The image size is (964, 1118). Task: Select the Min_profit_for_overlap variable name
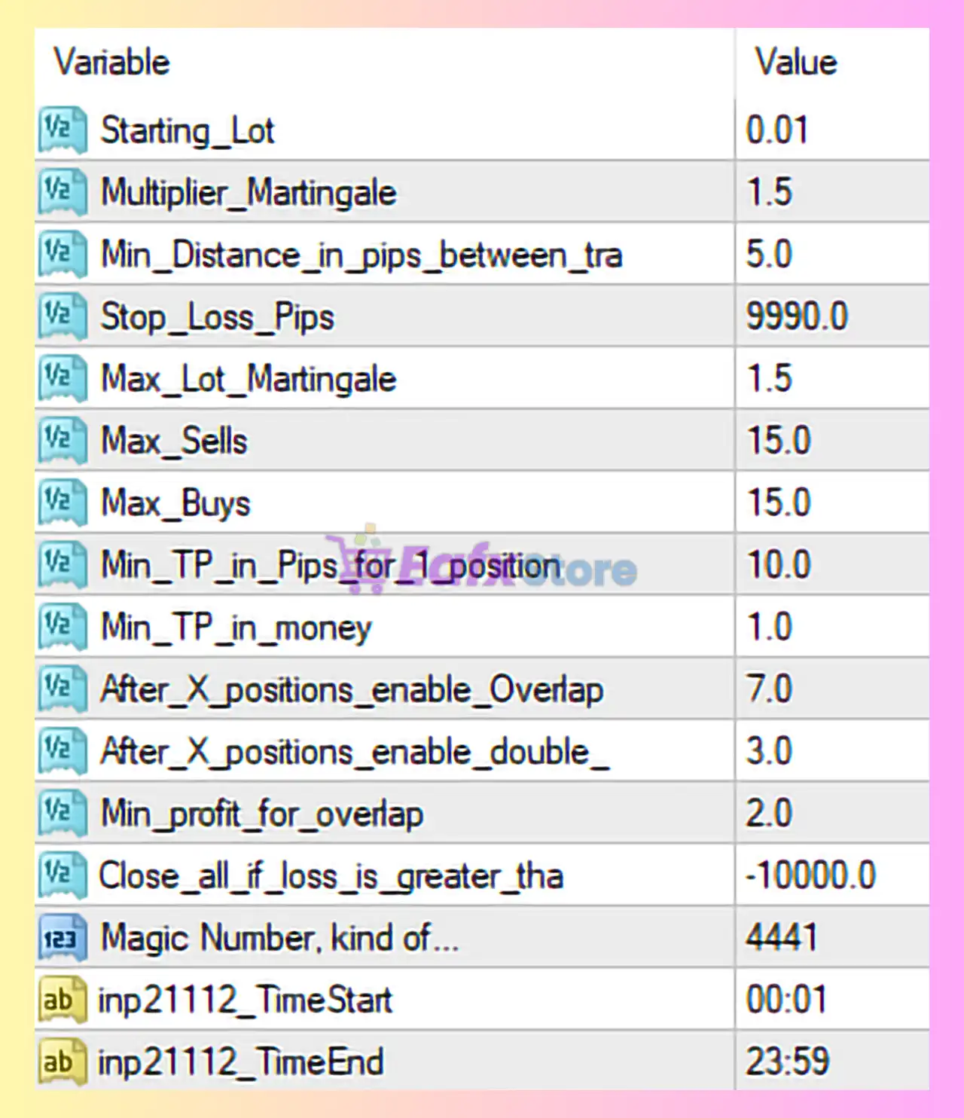pos(262,814)
